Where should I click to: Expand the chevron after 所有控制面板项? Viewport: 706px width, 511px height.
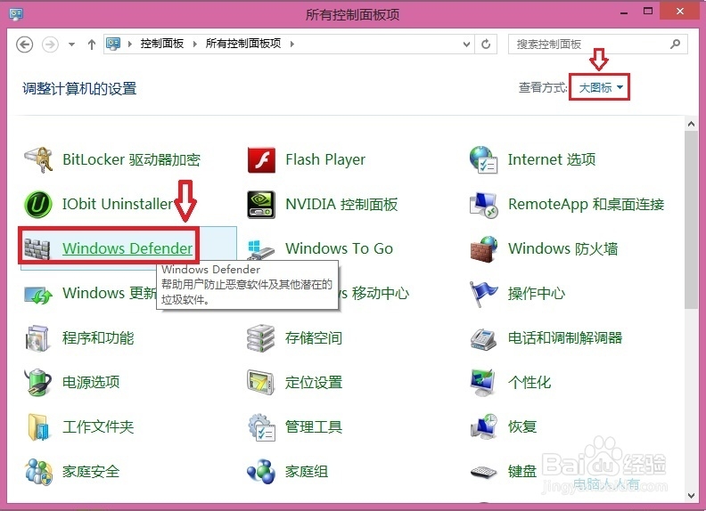(292, 44)
